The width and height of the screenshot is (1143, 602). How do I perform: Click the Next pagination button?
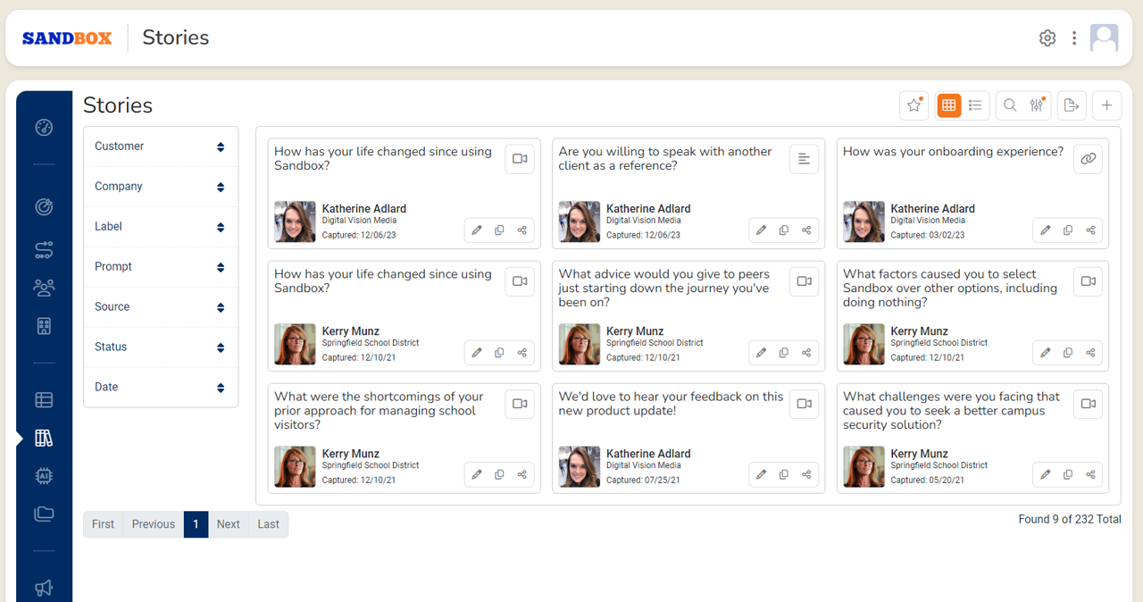tap(228, 524)
